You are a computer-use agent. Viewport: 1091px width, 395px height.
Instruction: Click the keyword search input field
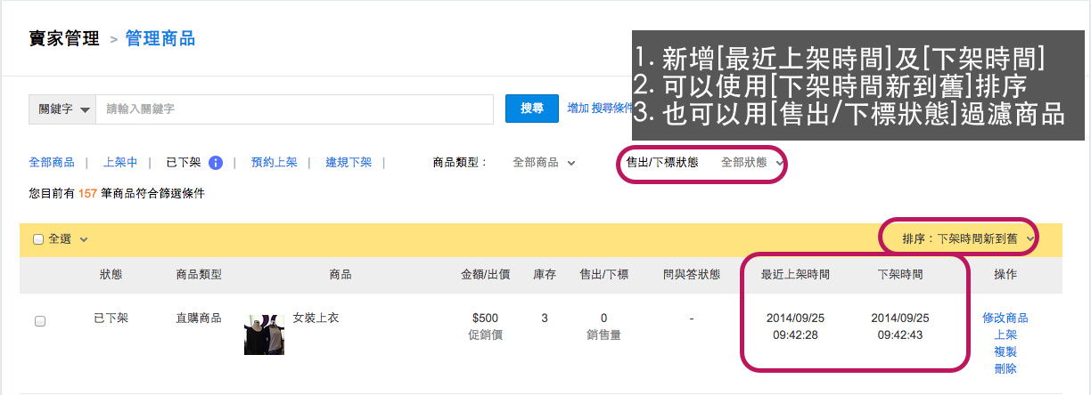[294, 109]
